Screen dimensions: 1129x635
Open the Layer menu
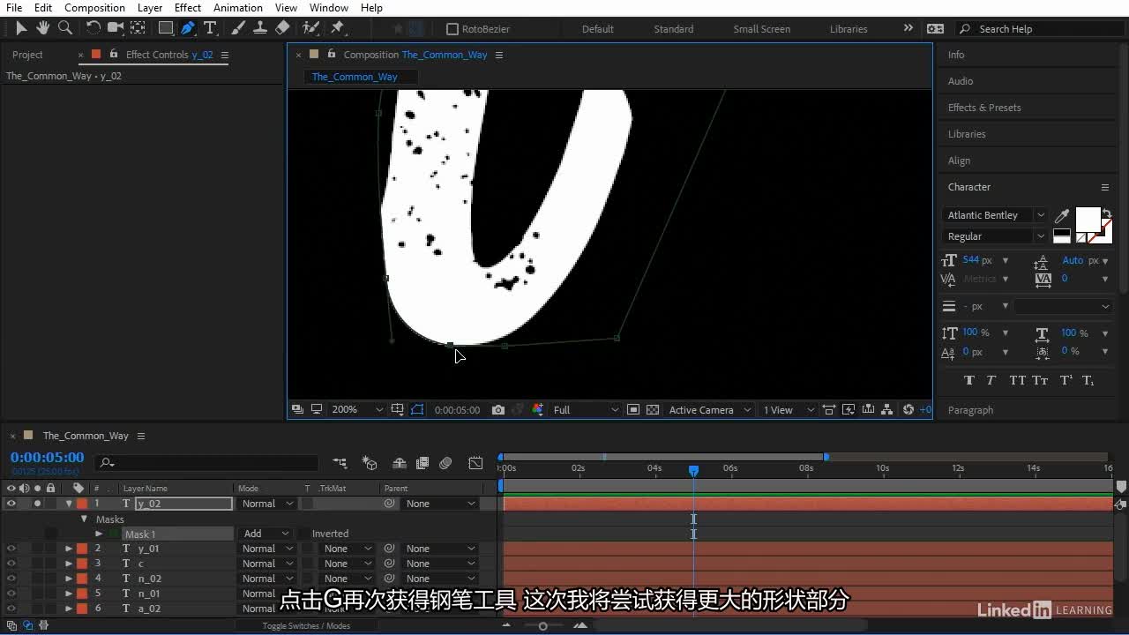pyautogui.click(x=150, y=8)
